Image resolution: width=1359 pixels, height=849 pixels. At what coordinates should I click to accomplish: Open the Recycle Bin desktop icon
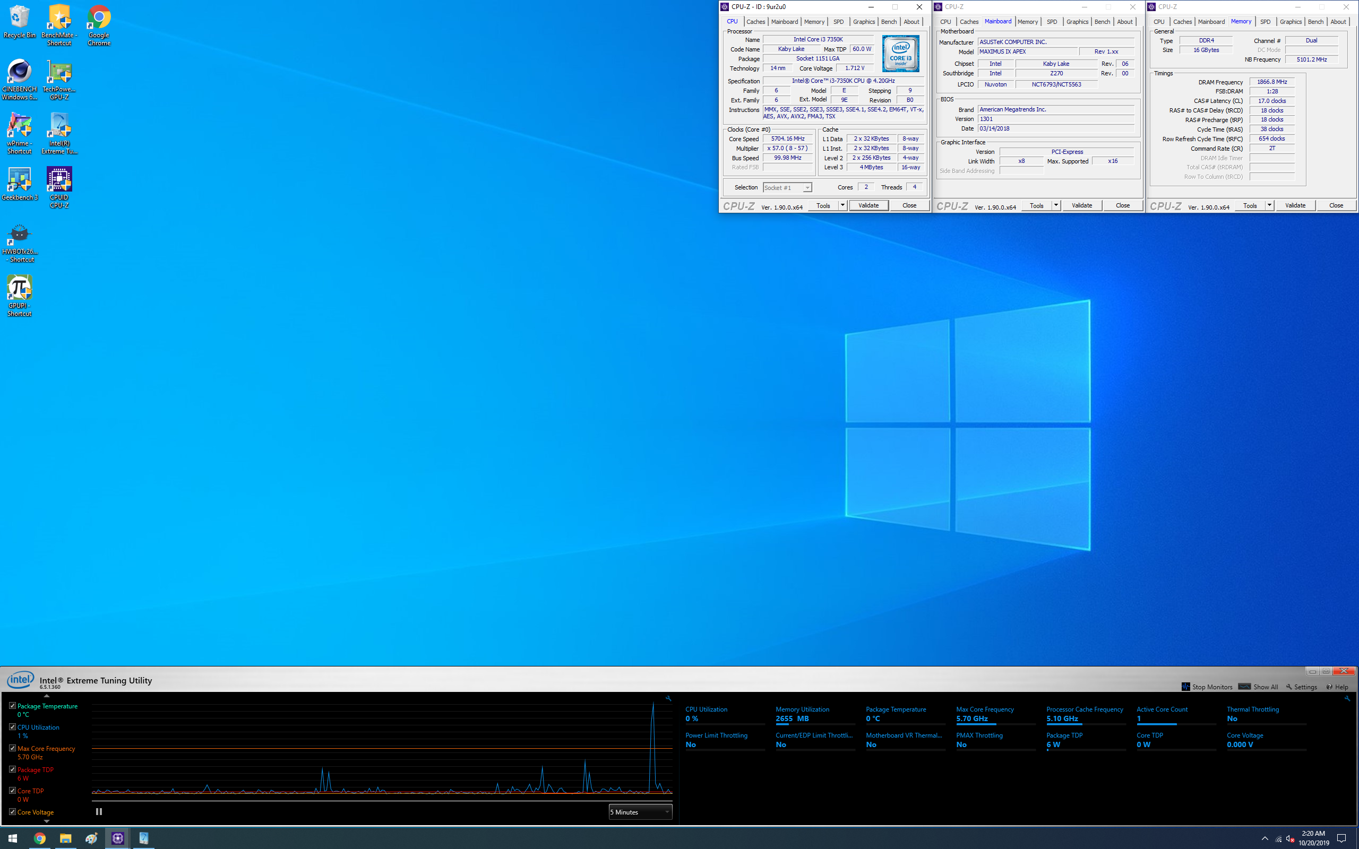20,22
